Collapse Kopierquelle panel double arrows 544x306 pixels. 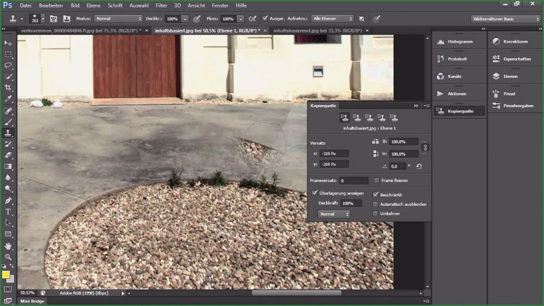click(416, 106)
